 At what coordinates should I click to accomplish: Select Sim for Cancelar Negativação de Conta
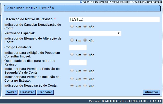[72, 26]
